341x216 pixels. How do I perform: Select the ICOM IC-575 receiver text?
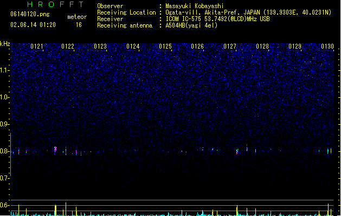(217, 19)
